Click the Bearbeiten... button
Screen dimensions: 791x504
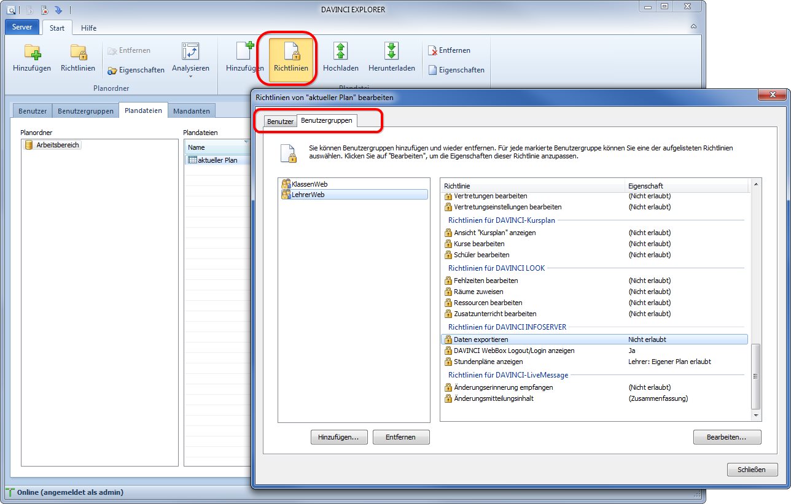click(x=727, y=437)
